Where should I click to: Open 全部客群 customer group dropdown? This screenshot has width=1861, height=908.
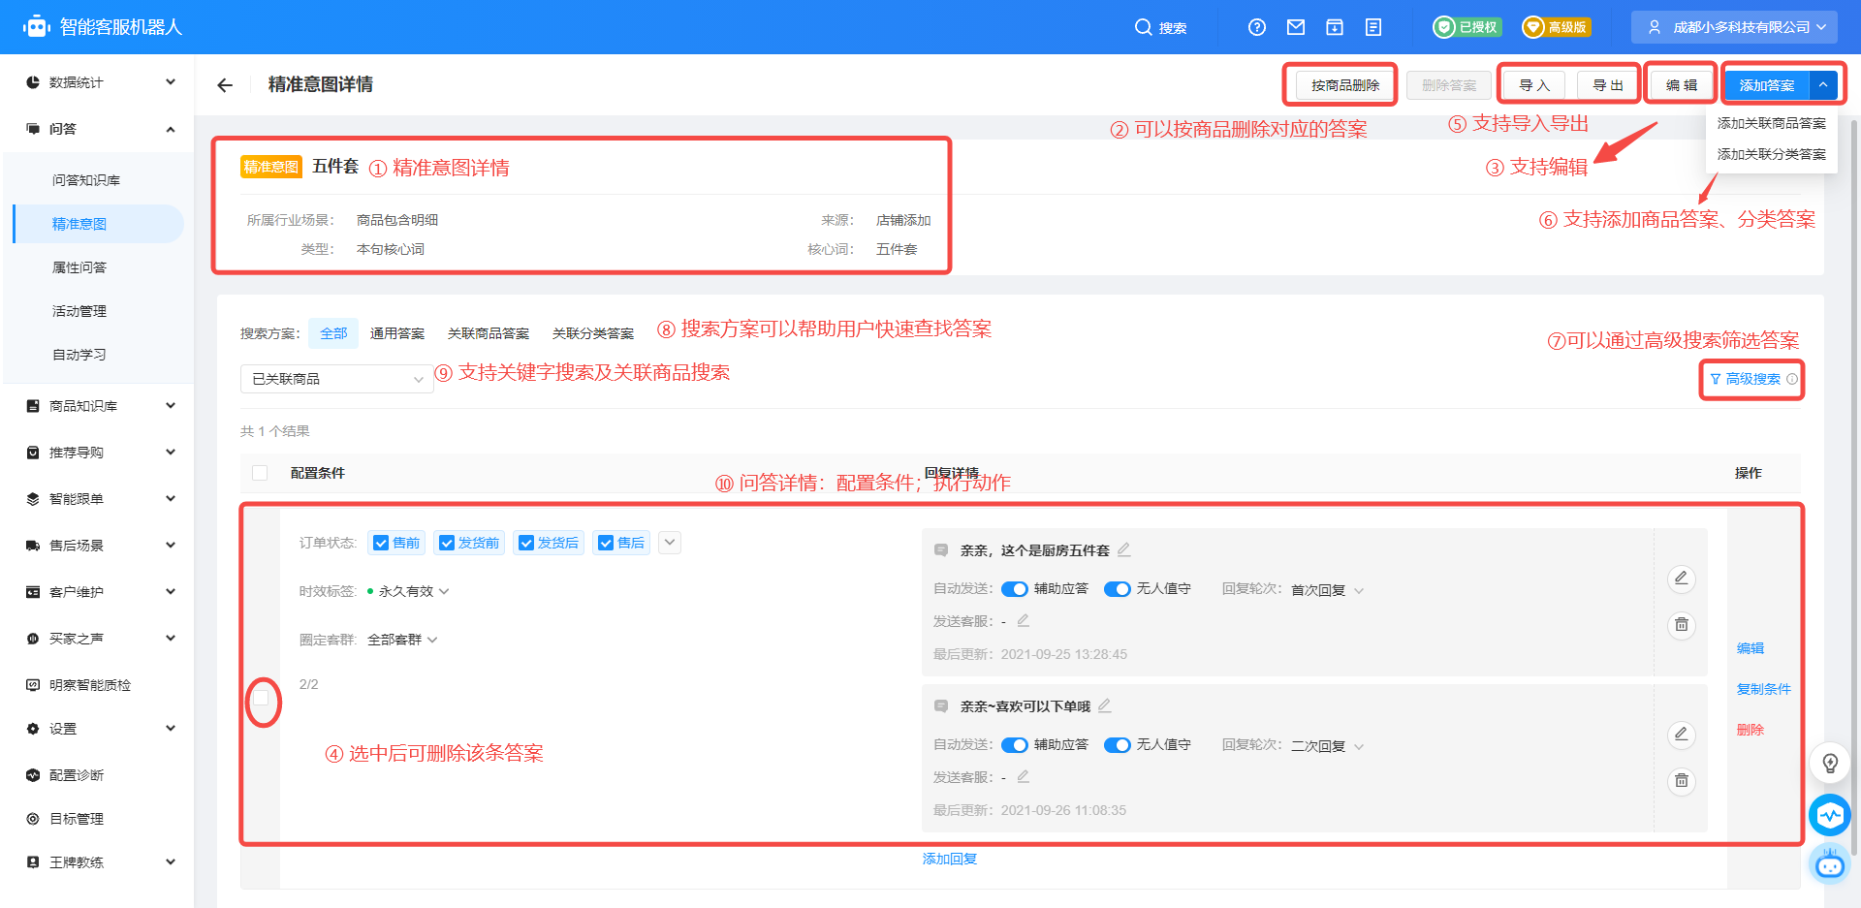(402, 640)
